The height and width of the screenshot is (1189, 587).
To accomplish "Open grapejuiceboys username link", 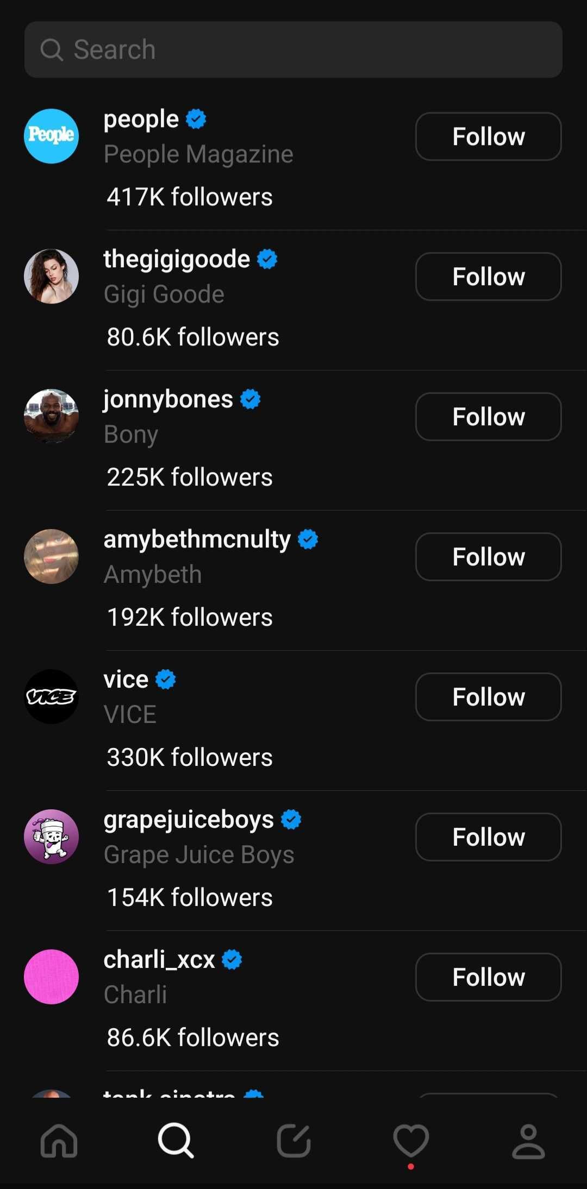I will coord(189,820).
